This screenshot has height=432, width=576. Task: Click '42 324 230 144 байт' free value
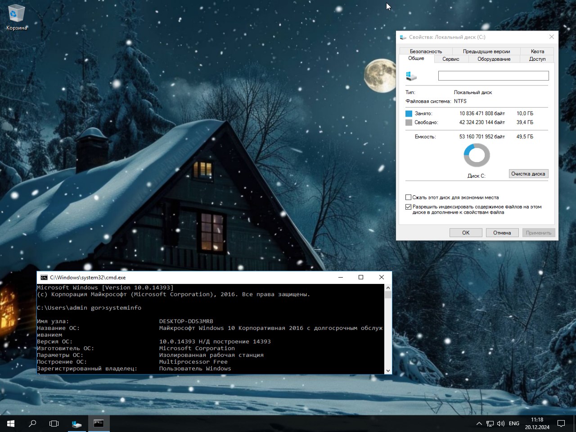482,122
